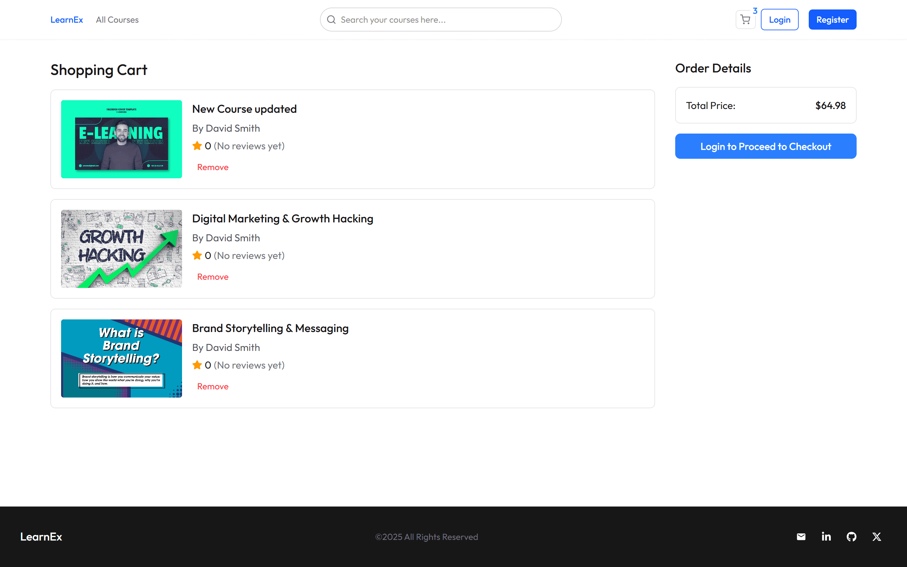Screen dimensions: 907x567
Task: Click the search magnifier icon
Action: coord(331,20)
